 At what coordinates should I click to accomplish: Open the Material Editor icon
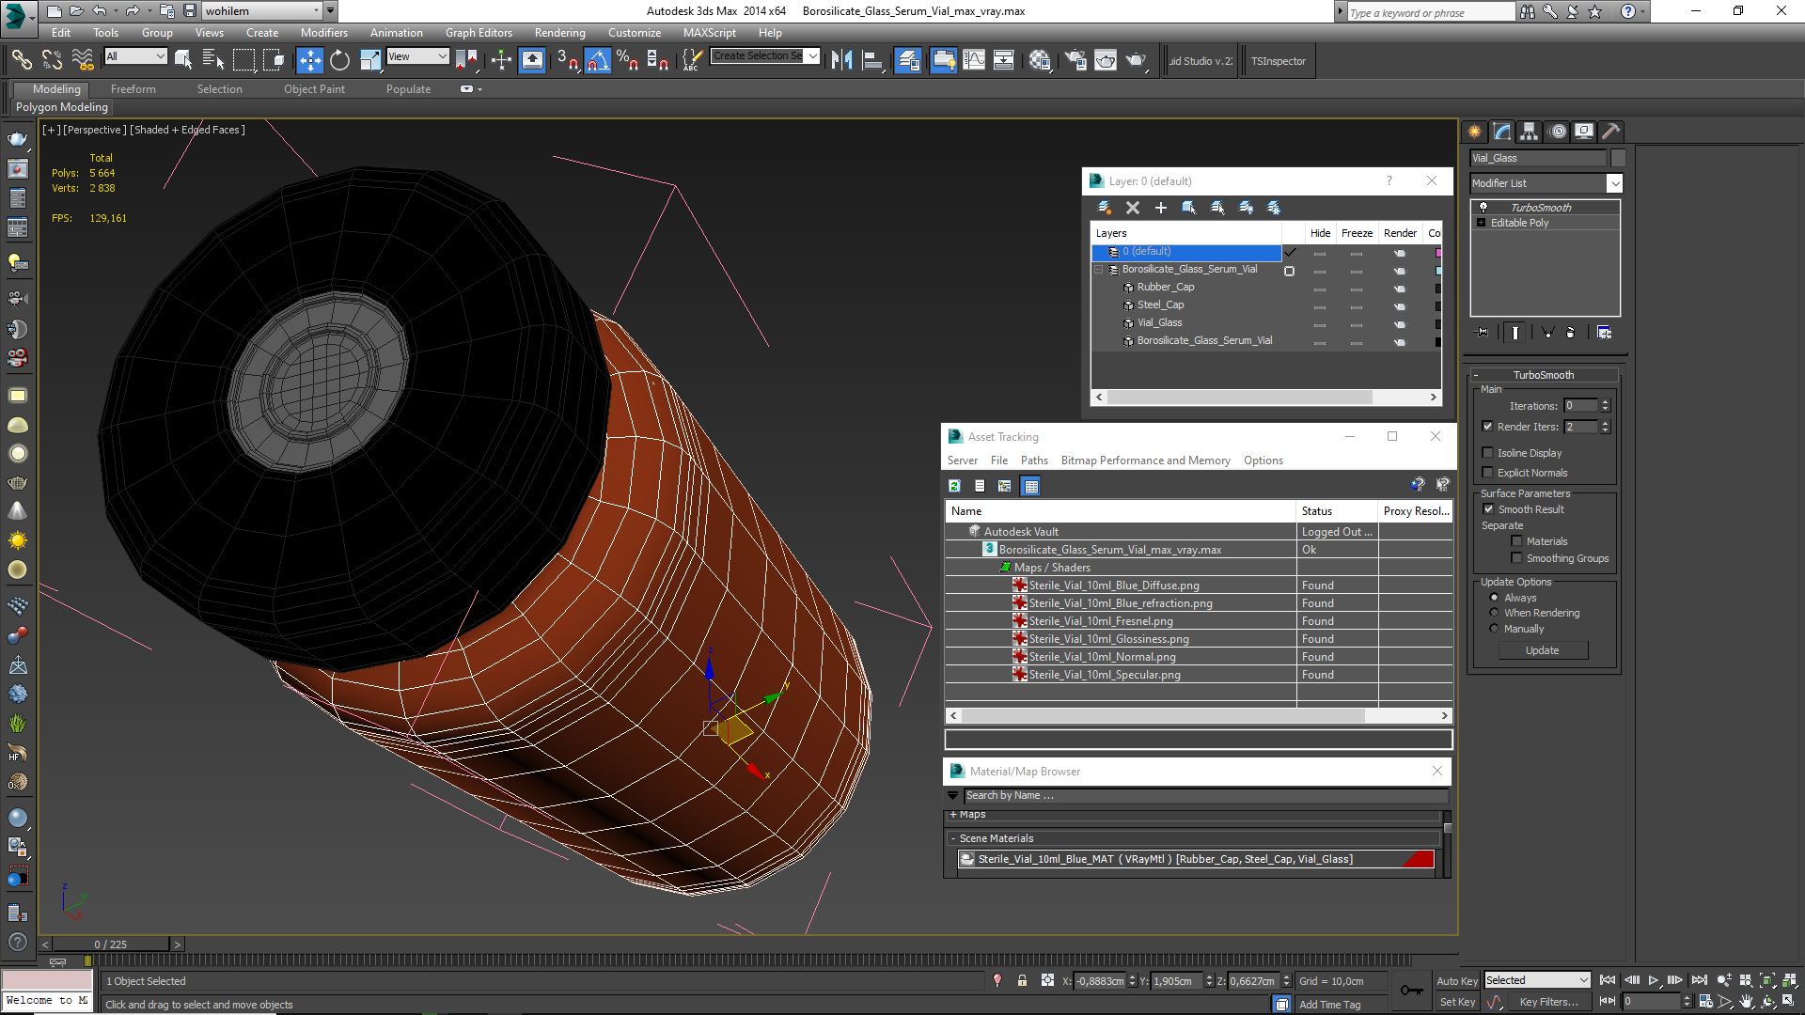pos(1040,60)
